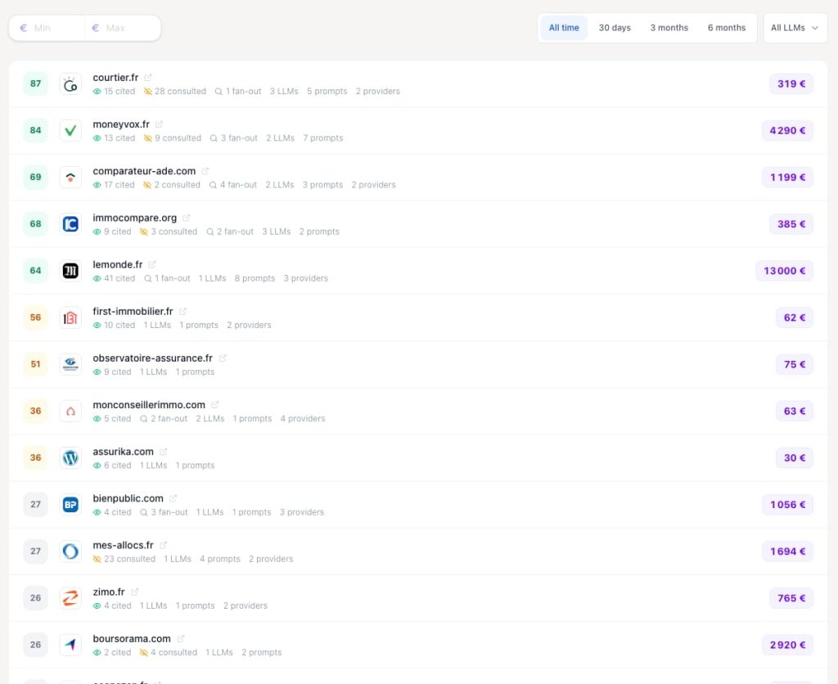Open external link icon beside boursorama.com
838x684 pixels.
pos(181,638)
